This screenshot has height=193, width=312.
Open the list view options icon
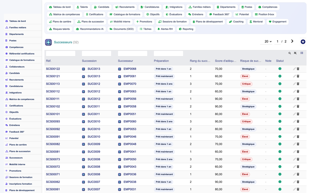pyautogui.click(x=302, y=53)
